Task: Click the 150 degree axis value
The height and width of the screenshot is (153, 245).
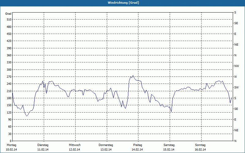Action: click(x=9, y=105)
